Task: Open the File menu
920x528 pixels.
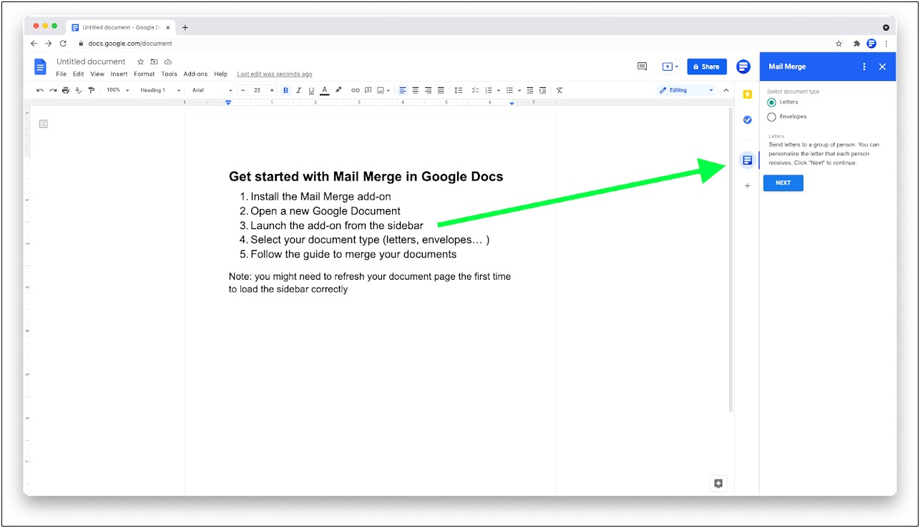Action: pos(62,74)
